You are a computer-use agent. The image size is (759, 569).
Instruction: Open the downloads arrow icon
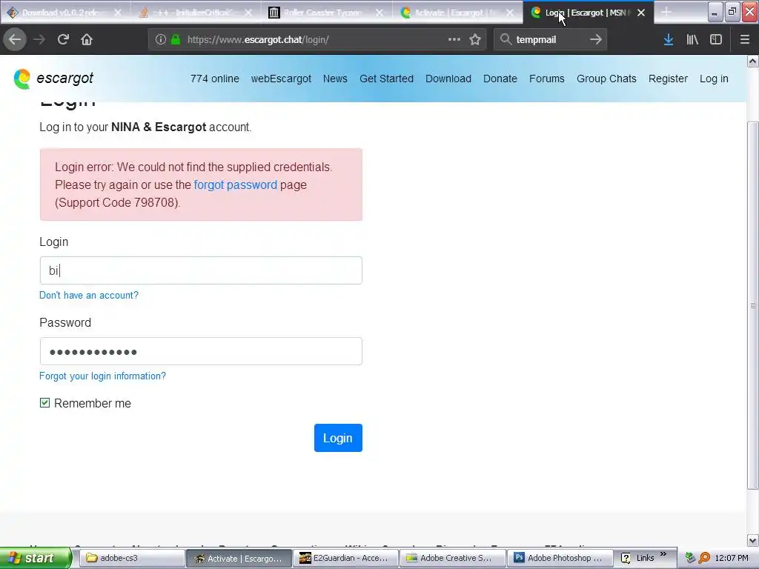[x=669, y=40]
